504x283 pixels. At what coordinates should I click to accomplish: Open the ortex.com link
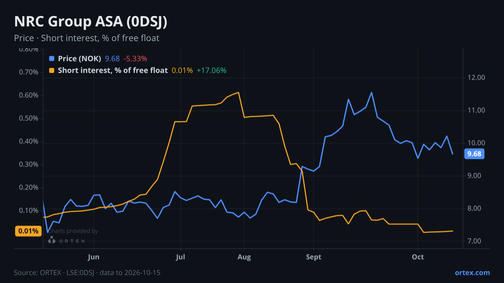[x=472, y=273]
